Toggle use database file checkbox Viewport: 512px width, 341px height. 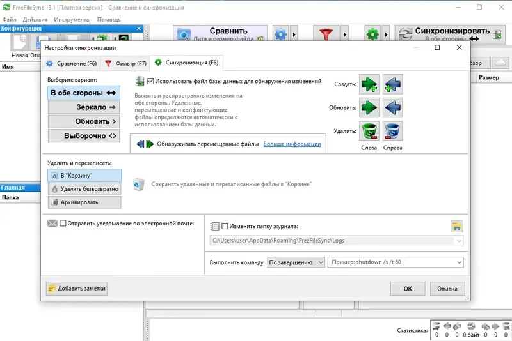[150, 81]
